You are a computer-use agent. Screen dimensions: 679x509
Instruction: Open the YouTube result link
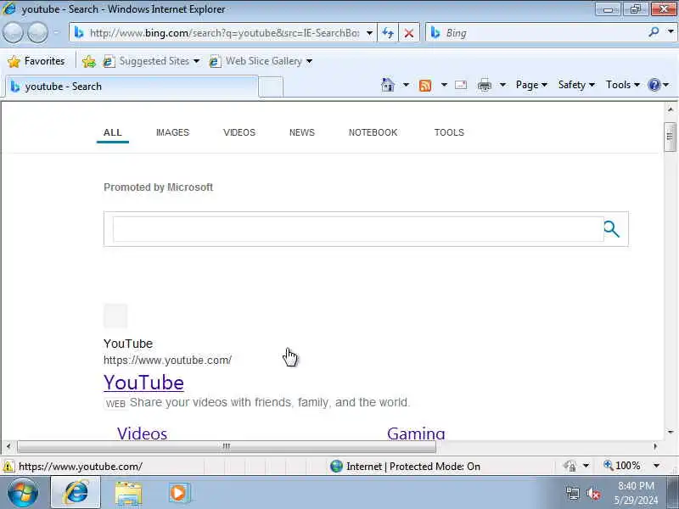pos(143,383)
